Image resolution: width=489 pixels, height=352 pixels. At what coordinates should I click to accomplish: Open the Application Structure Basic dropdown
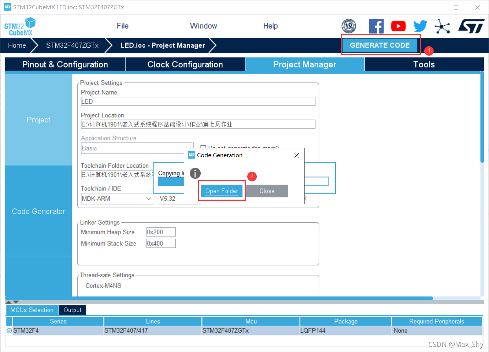pos(137,148)
